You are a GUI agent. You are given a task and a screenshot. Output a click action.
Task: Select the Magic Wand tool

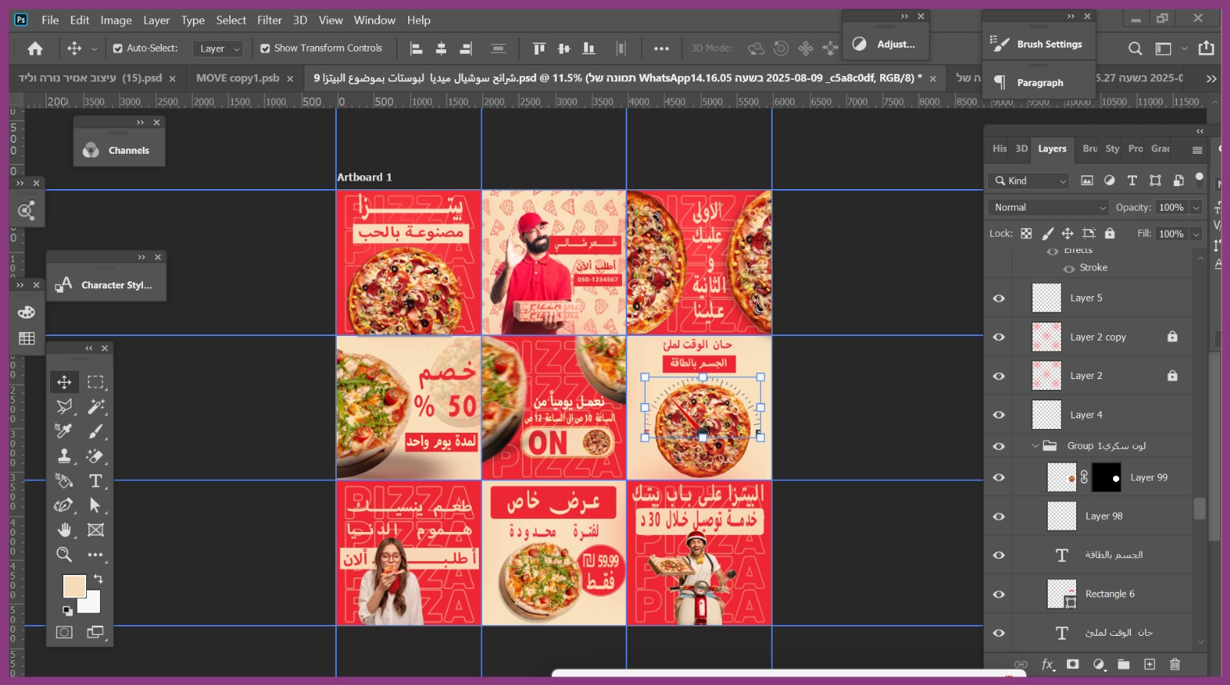pyautogui.click(x=96, y=406)
